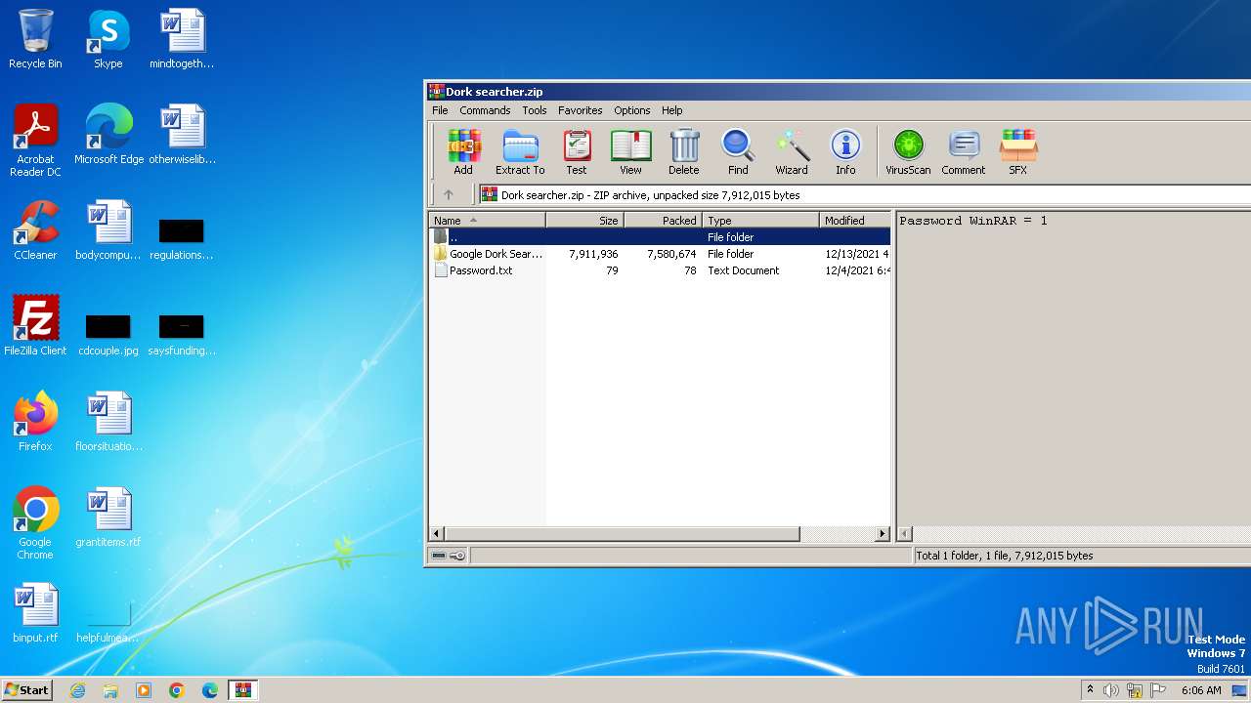Open the Favorites menu

pyautogui.click(x=581, y=110)
